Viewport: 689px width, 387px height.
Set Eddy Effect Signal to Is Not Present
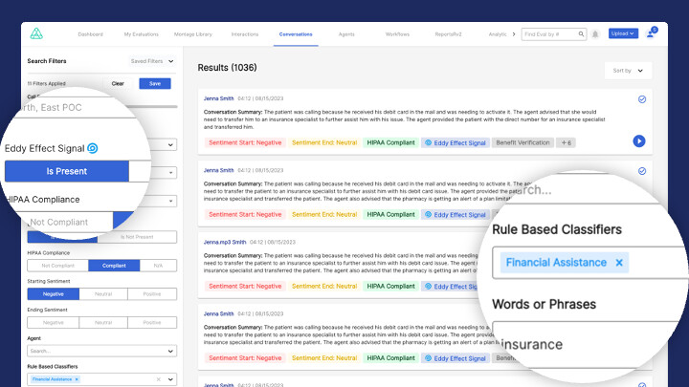[x=137, y=237]
